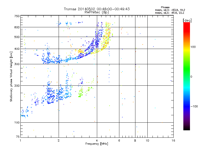Click the colorbar tick label '100'
Viewport: 204px width, 153px height.
(193, 47)
